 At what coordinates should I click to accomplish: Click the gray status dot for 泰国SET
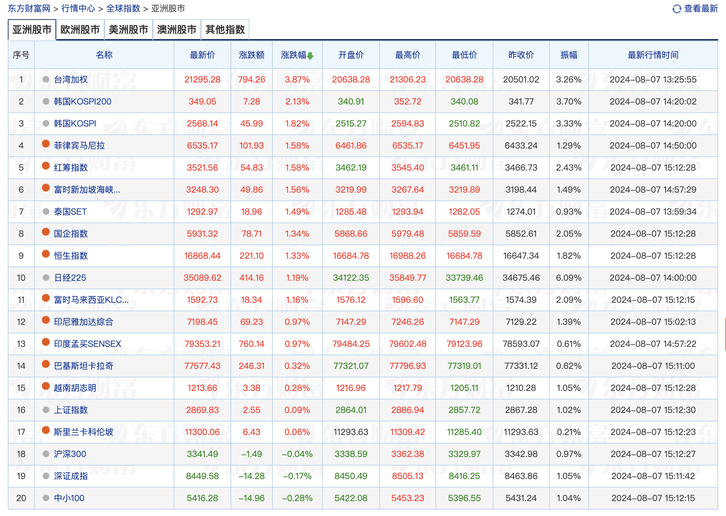click(46, 211)
